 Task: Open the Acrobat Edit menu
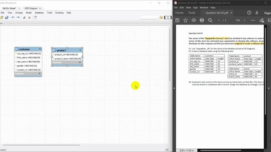click(182, 8)
